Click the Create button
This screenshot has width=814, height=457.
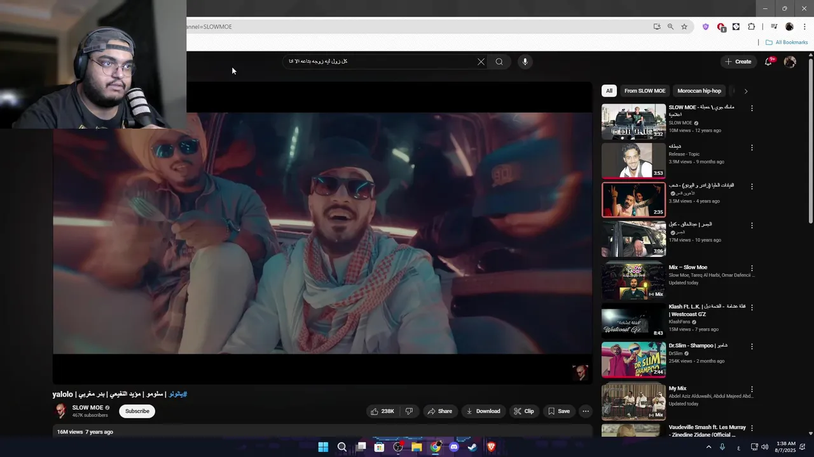[x=738, y=62]
